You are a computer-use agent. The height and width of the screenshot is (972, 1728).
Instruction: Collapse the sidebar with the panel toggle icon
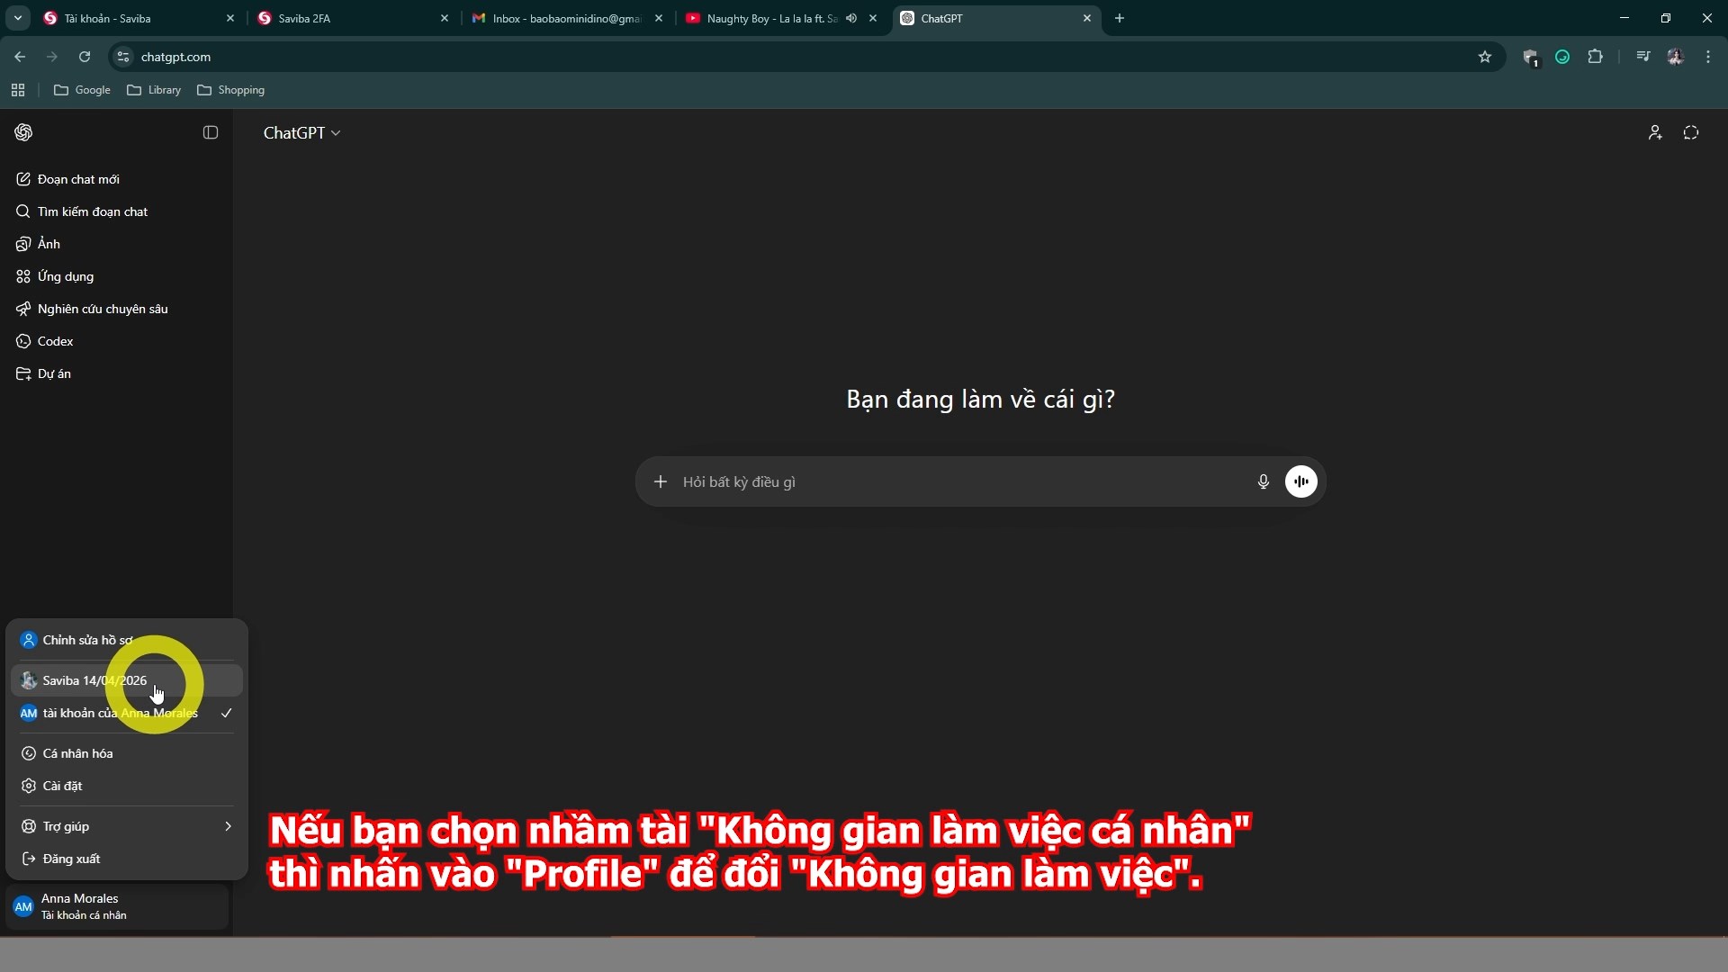coord(211,132)
